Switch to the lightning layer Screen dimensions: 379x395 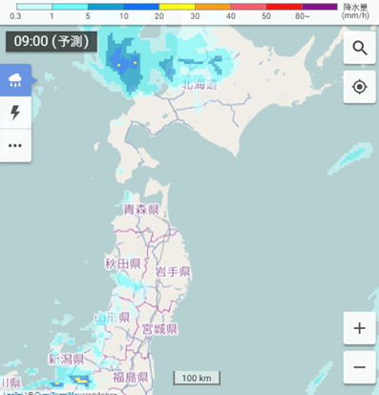point(15,113)
